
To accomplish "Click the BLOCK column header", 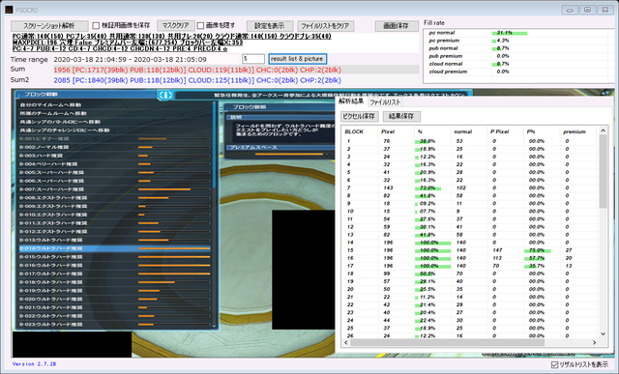I will click(x=354, y=131).
